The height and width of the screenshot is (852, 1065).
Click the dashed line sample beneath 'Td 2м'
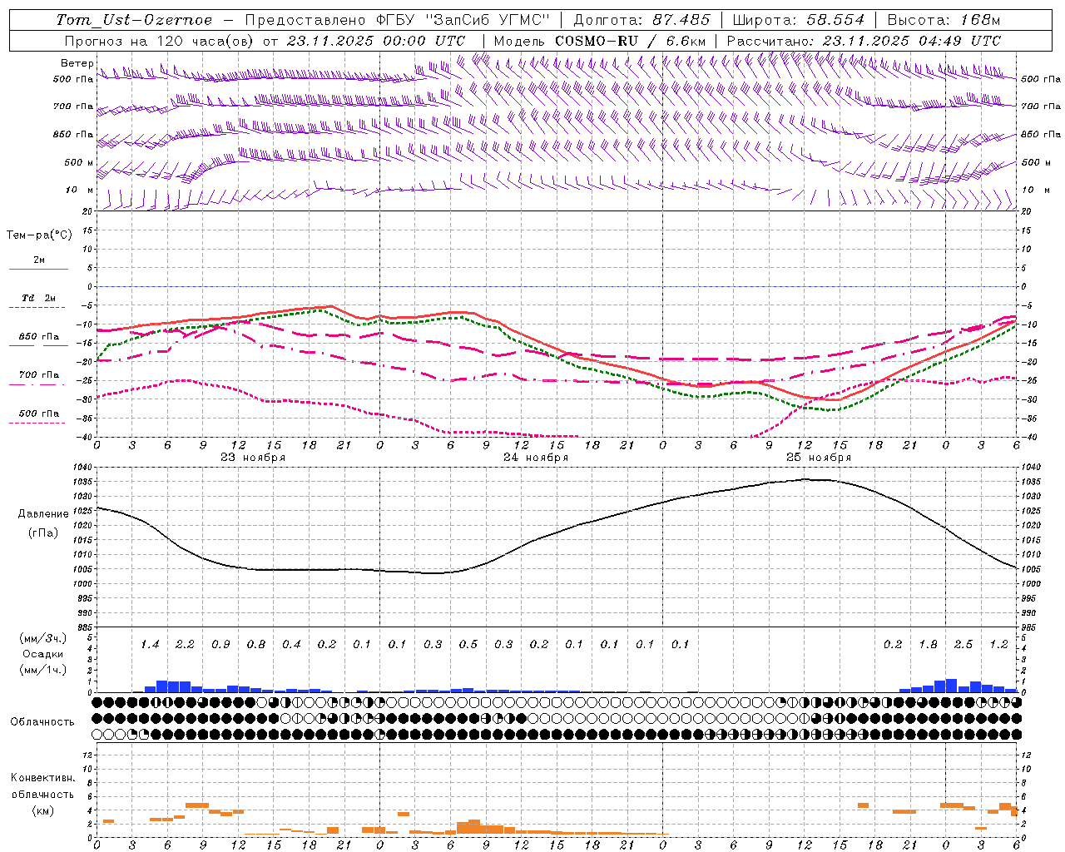pyautogui.click(x=37, y=308)
